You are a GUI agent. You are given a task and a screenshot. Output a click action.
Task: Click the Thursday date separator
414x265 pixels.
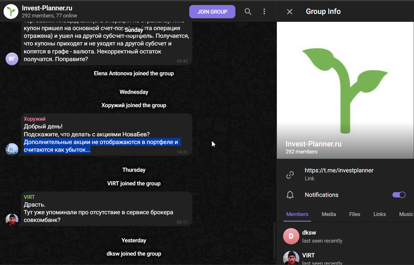point(134,170)
